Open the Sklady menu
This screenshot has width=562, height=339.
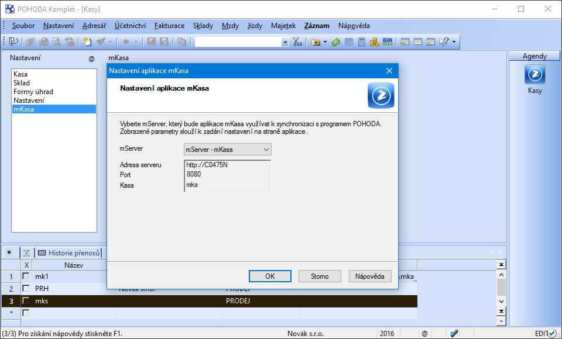tap(203, 26)
